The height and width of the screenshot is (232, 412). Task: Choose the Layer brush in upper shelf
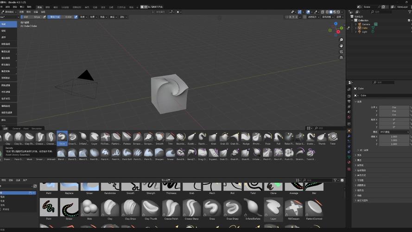tap(95, 138)
